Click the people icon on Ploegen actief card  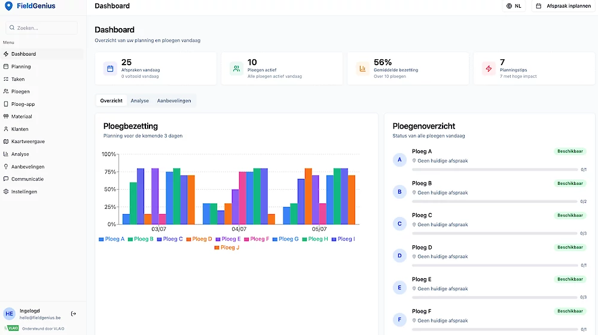236,69
